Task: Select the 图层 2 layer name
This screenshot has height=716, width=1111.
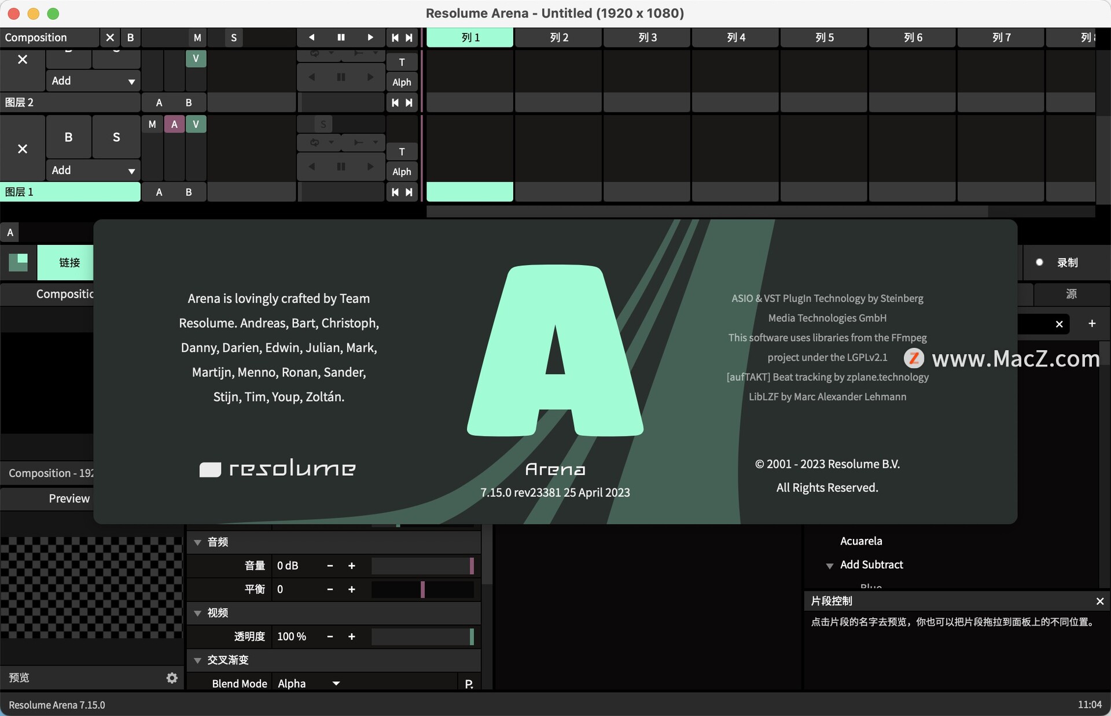Action: 70,102
